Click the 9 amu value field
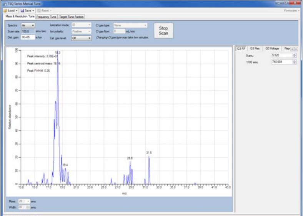This screenshot has height=216, width=303. click(281, 56)
